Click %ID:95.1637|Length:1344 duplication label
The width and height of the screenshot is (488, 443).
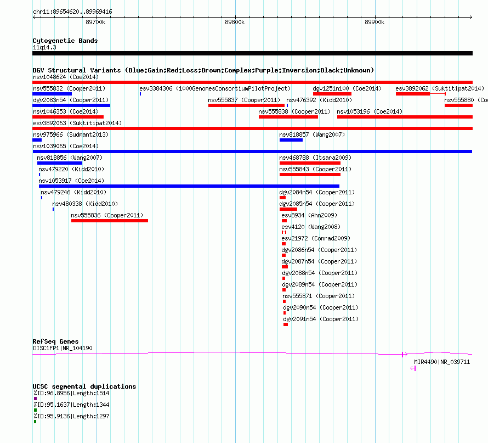pos(71,405)
